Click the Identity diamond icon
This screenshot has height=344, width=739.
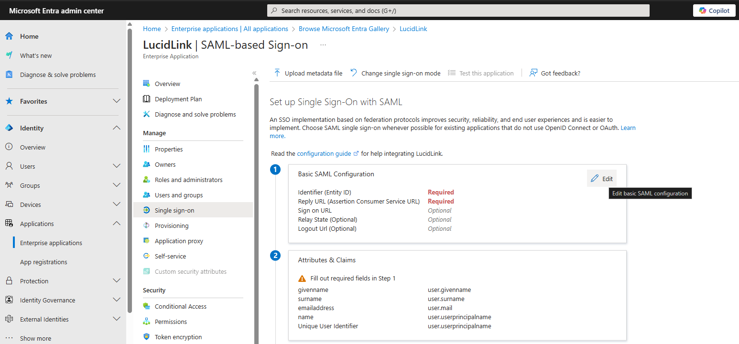[x=9, y=128]
